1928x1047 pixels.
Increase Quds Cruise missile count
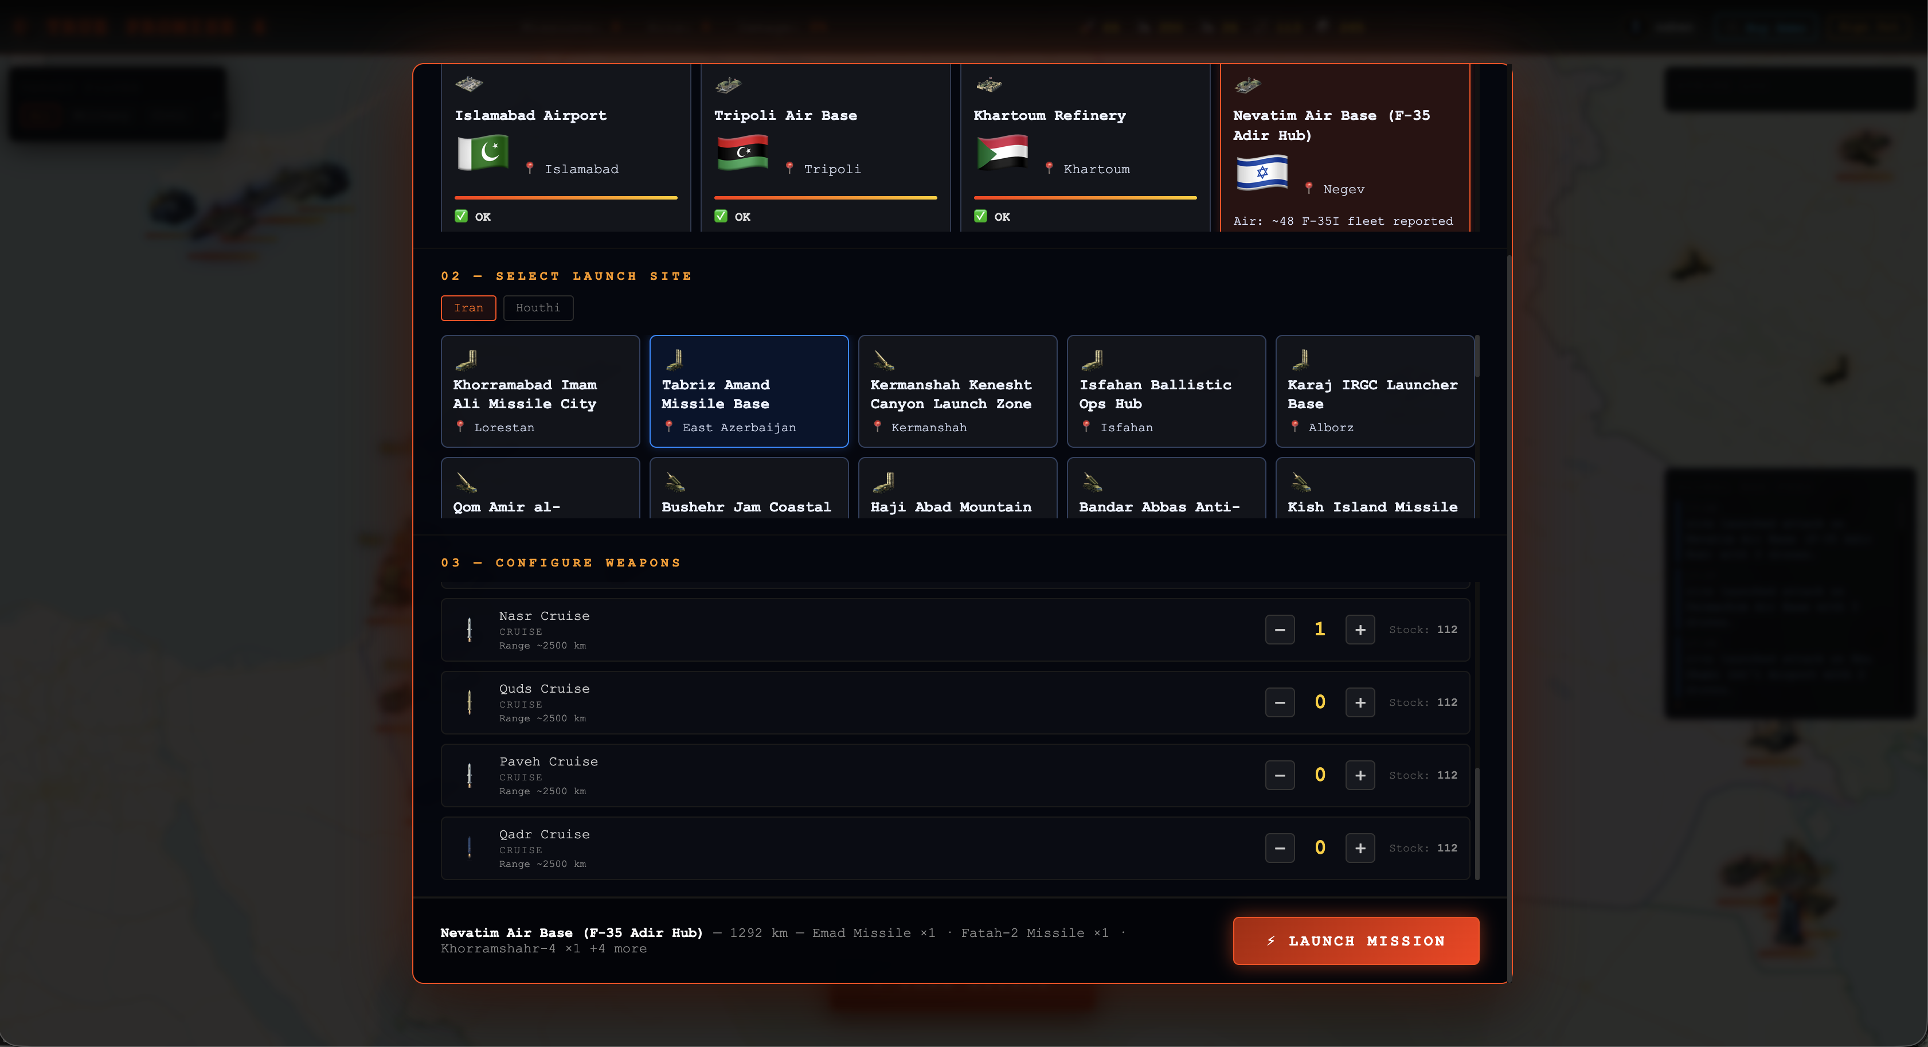pyautogui.click(x=1360, y=702)
